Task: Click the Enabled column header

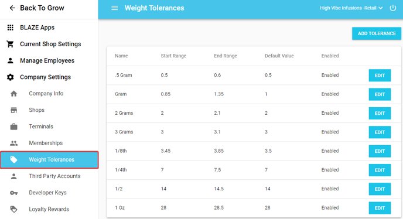Action: point(330,56)
